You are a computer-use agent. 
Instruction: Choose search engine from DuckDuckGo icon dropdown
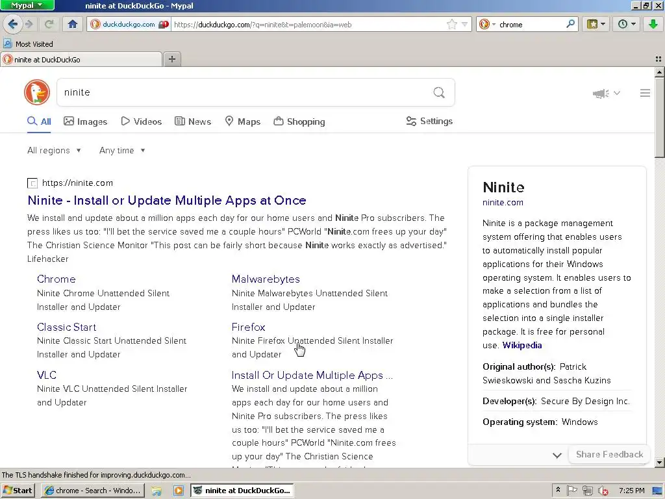click(487, 24)
